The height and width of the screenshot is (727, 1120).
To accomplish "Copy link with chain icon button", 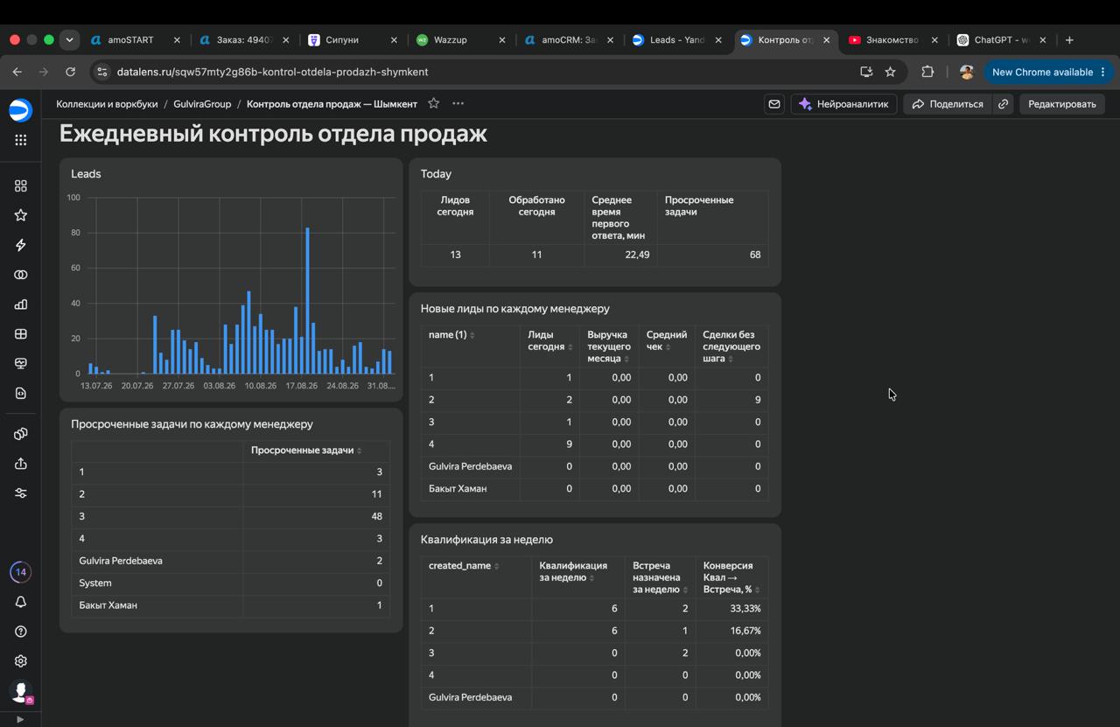I will click(x=1004, y=104).
